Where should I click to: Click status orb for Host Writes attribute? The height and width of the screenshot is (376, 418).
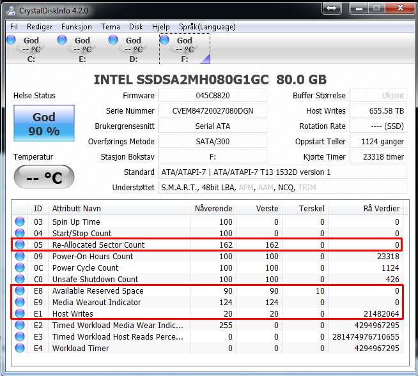point(20,313)
